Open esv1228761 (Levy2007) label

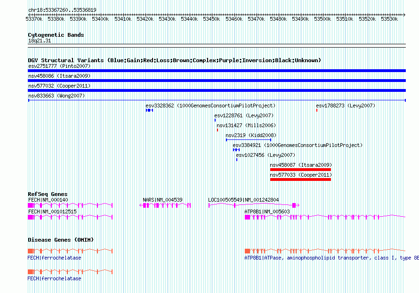[244, 115]
